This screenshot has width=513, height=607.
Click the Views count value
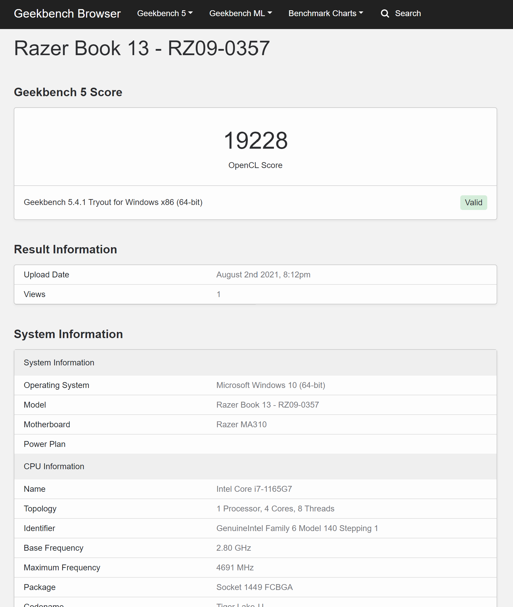[x=218, y=294]
